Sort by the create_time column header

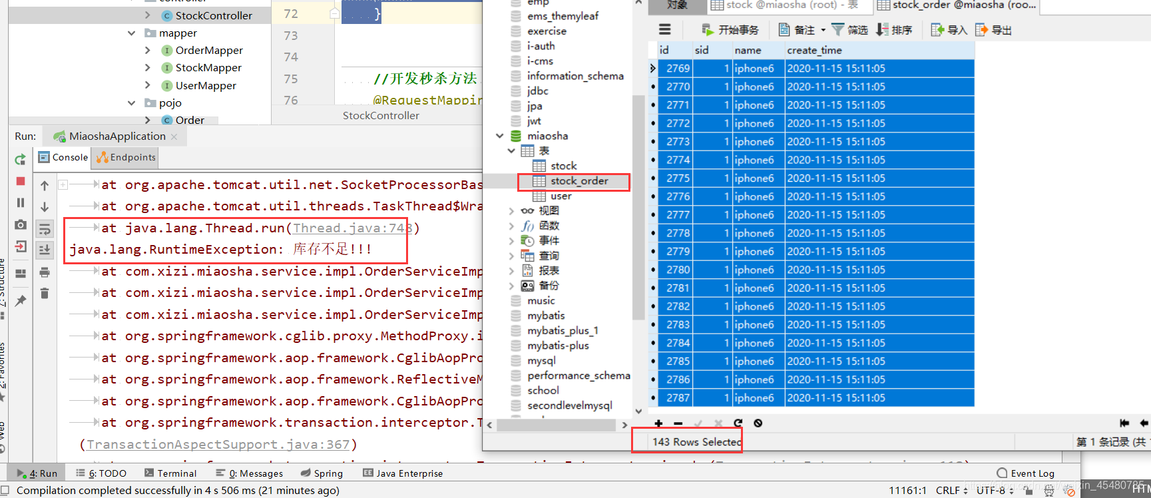click(x=879, y=50)
